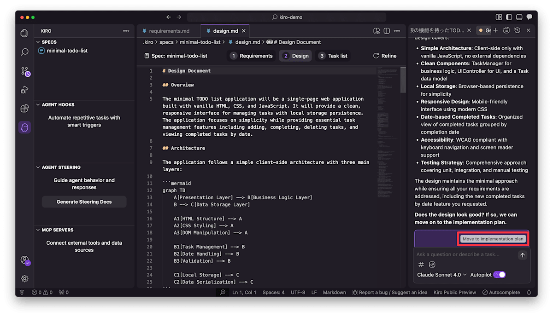Toggle Autocomplete in the status bar

(501, 292)
